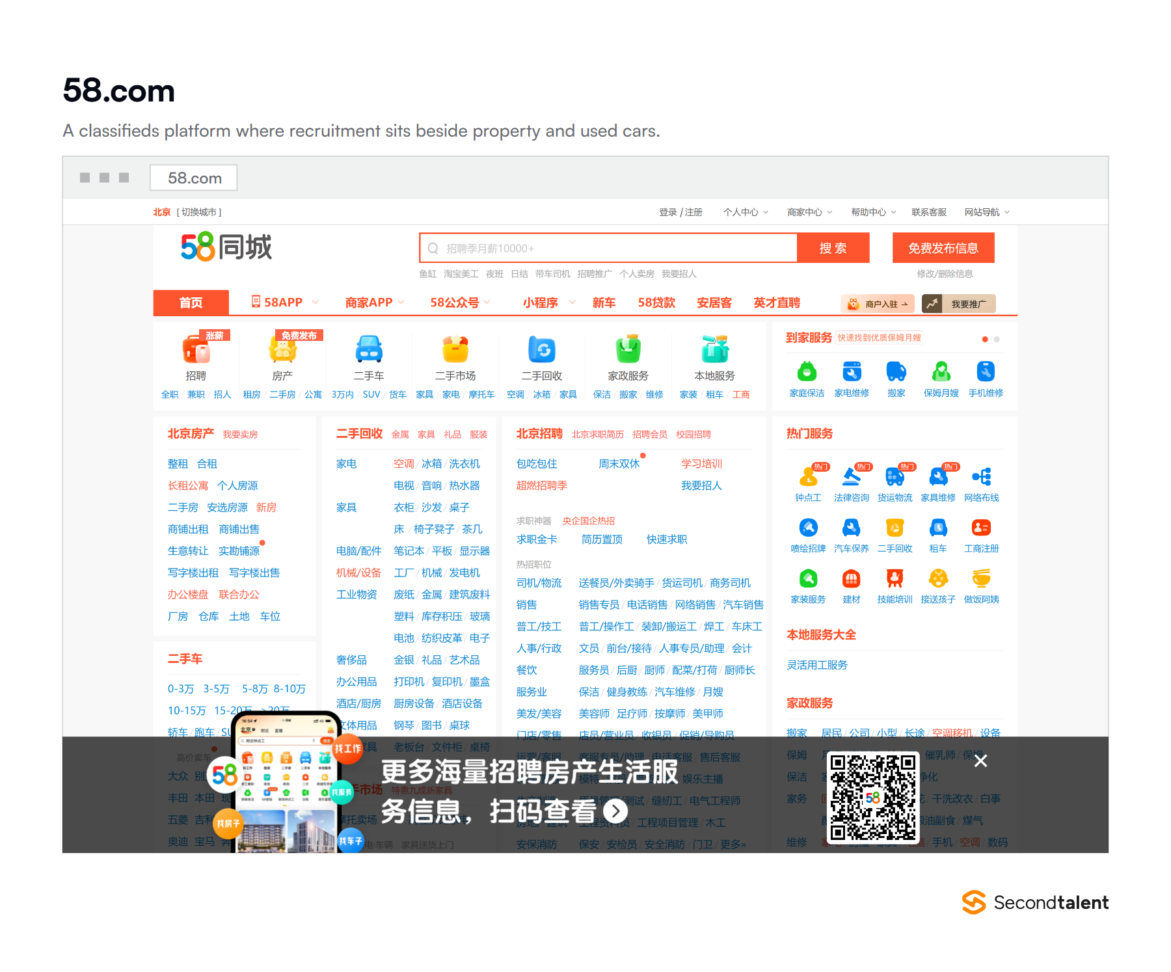Close the QR code promo banner
1171x972 pixels.
pyautogui.click(x=980, y=761)
